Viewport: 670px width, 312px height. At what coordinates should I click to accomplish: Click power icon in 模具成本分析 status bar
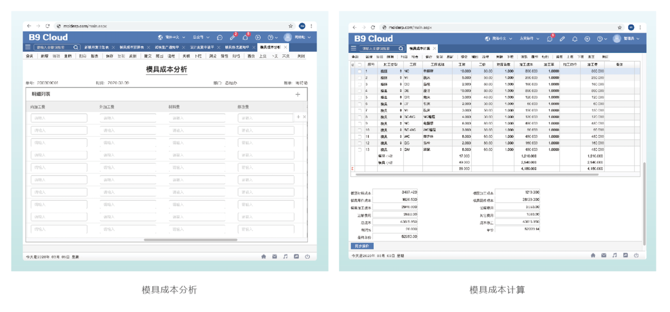[x=307, y=257]
